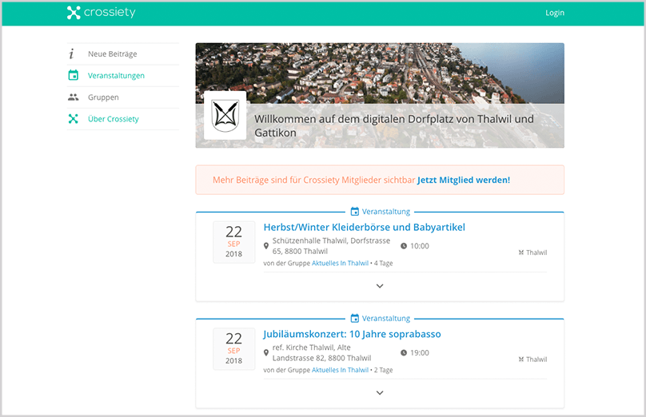Click location pin beside ref. Kirche Thalwil
Image resolution: width=646 pixels, height=417 pixels.
click(266, 353)
